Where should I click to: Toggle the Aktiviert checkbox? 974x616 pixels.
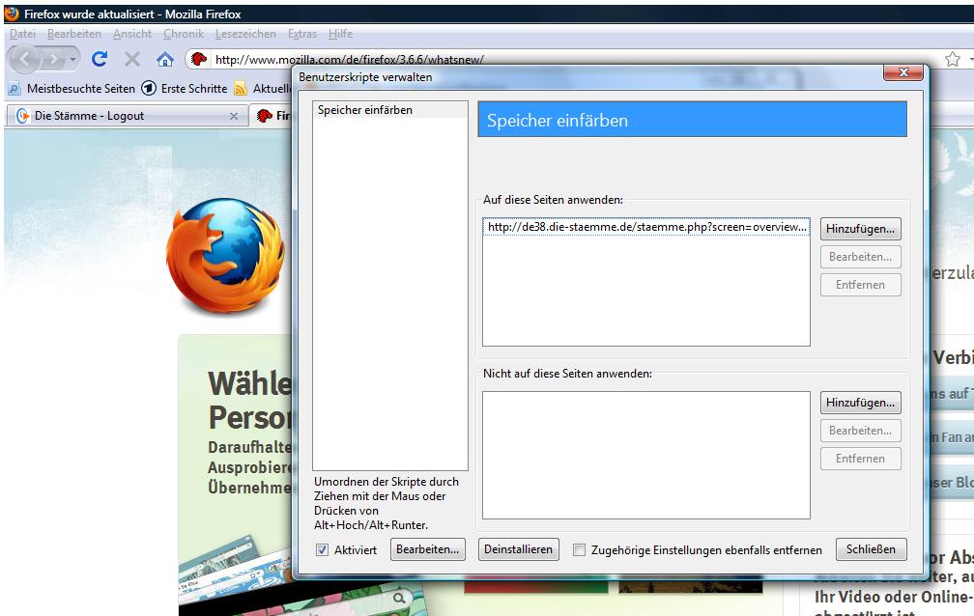322,549
